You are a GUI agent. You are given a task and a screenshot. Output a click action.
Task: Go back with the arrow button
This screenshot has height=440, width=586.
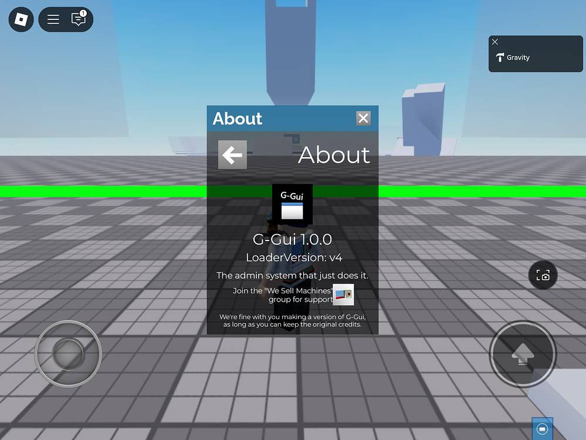click(232, 155)
